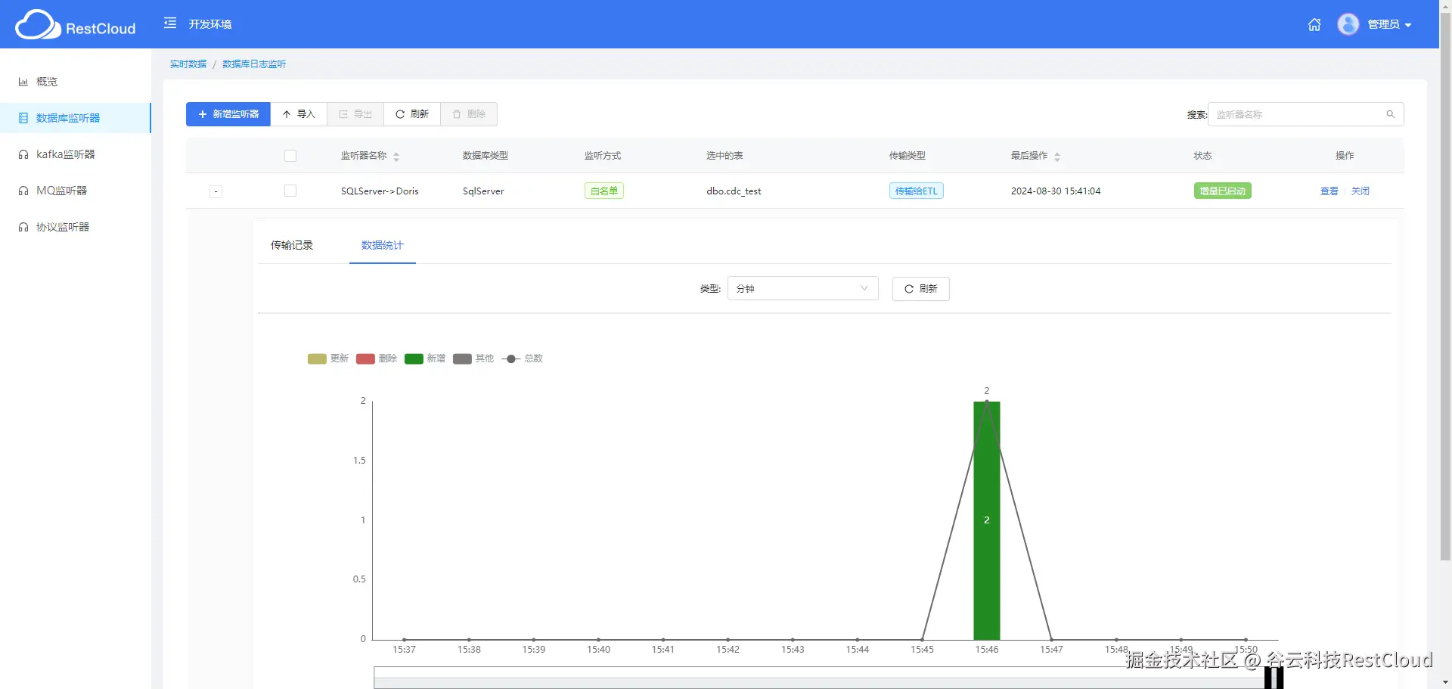Click the toolbar 刷新 button
The height and width of the screenshot is (689, 1452).
click(412, 114)
